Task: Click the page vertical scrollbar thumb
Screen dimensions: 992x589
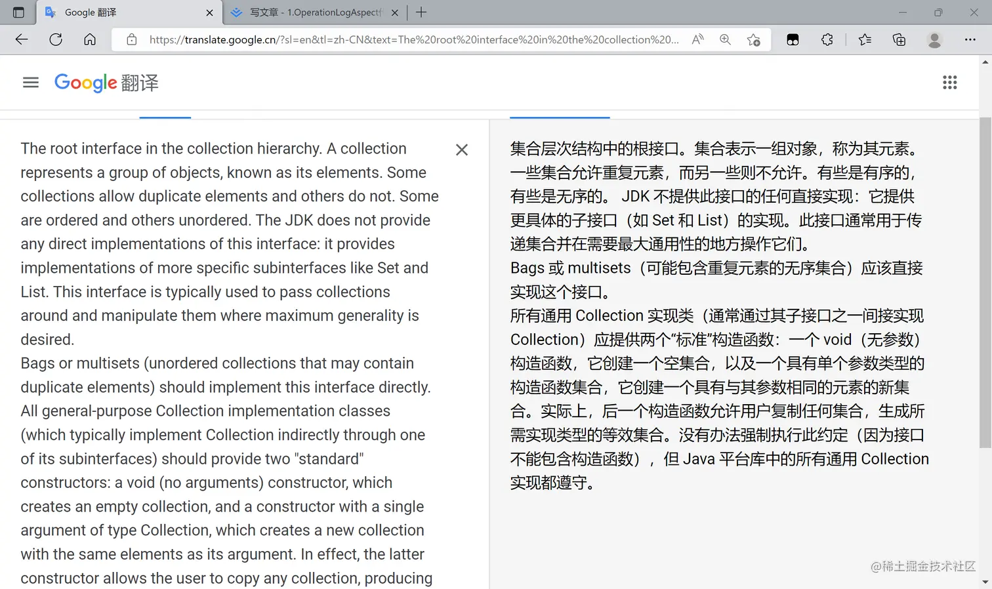Action: tap(985, 283)
